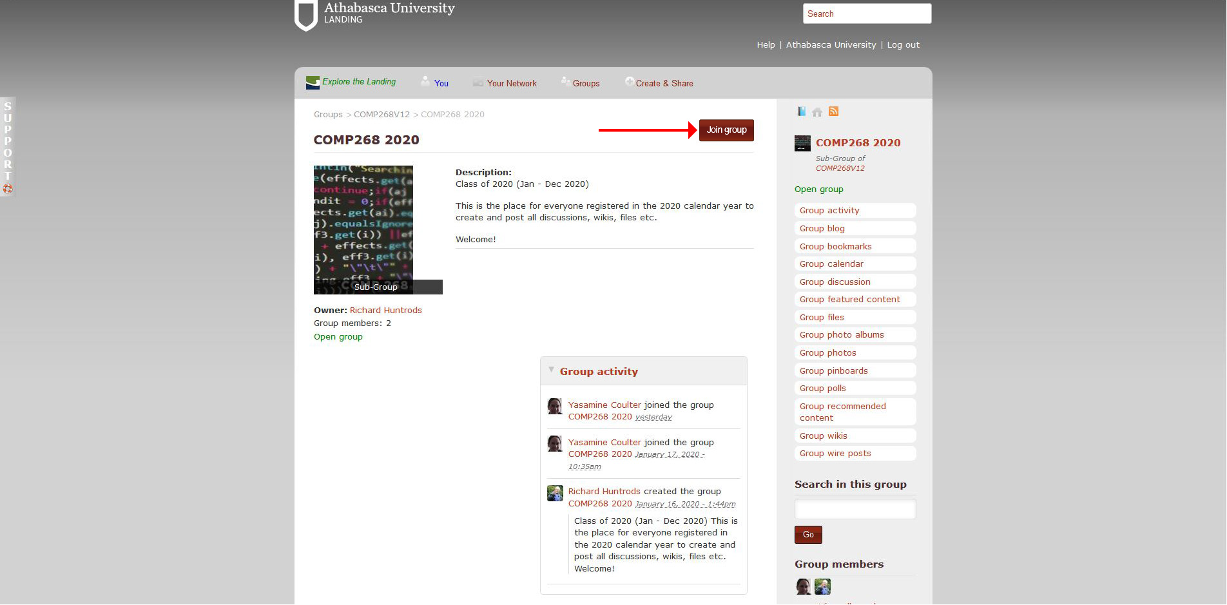This screenshot has height=605, width=1227.
Task: Open the Explore the Landing menu
Action: (x=359, y=82)
